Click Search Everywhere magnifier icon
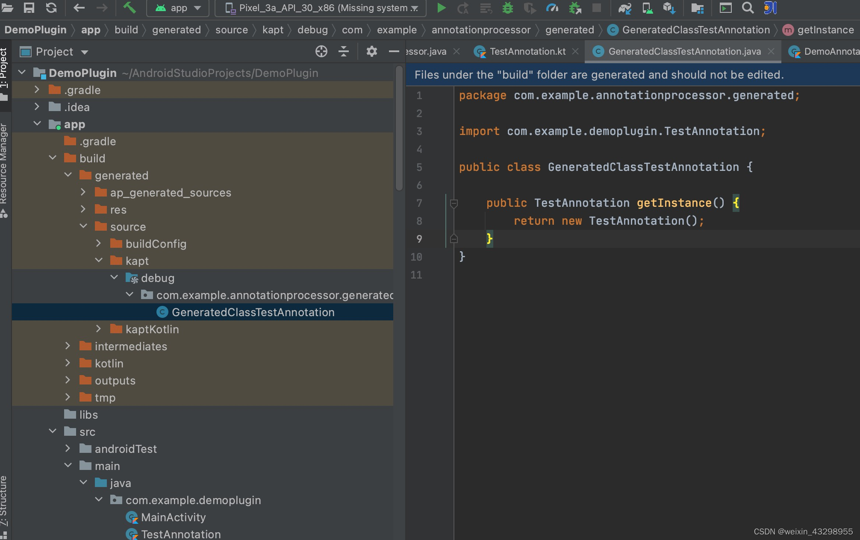Image resolution: width=860 pixels, height=540 pixels. pyautogui.click(x=748, y=8)
